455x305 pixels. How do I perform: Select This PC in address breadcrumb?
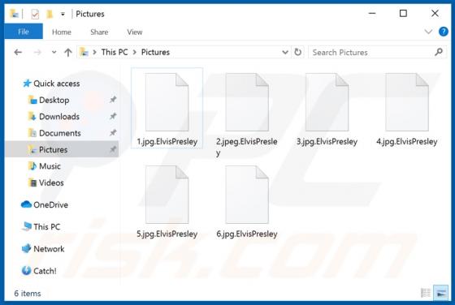(x=115, y=53)
